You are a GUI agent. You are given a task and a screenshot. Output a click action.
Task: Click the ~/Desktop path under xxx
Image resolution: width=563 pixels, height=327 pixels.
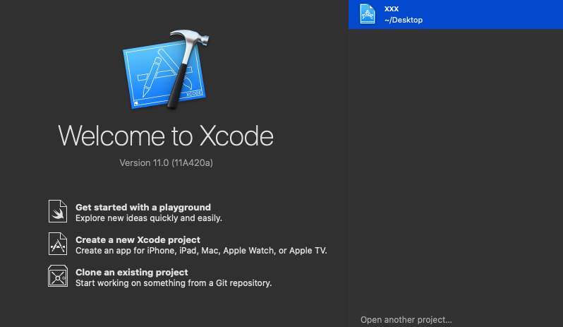[404, 20]
